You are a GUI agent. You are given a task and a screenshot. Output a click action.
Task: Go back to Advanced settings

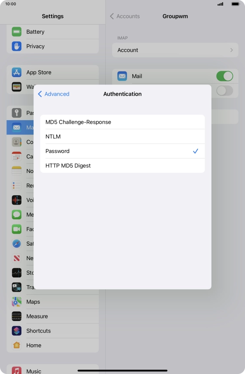point(54,94)
